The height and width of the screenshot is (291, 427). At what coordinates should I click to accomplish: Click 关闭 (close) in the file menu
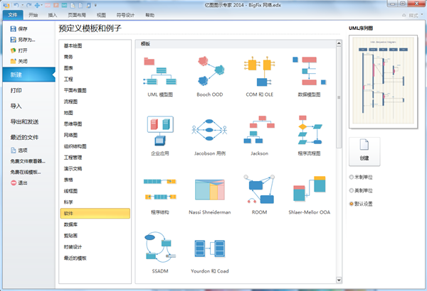tap(19, 61)
